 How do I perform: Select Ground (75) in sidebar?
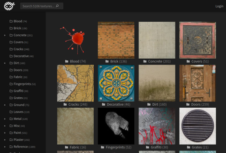[19, 105]
